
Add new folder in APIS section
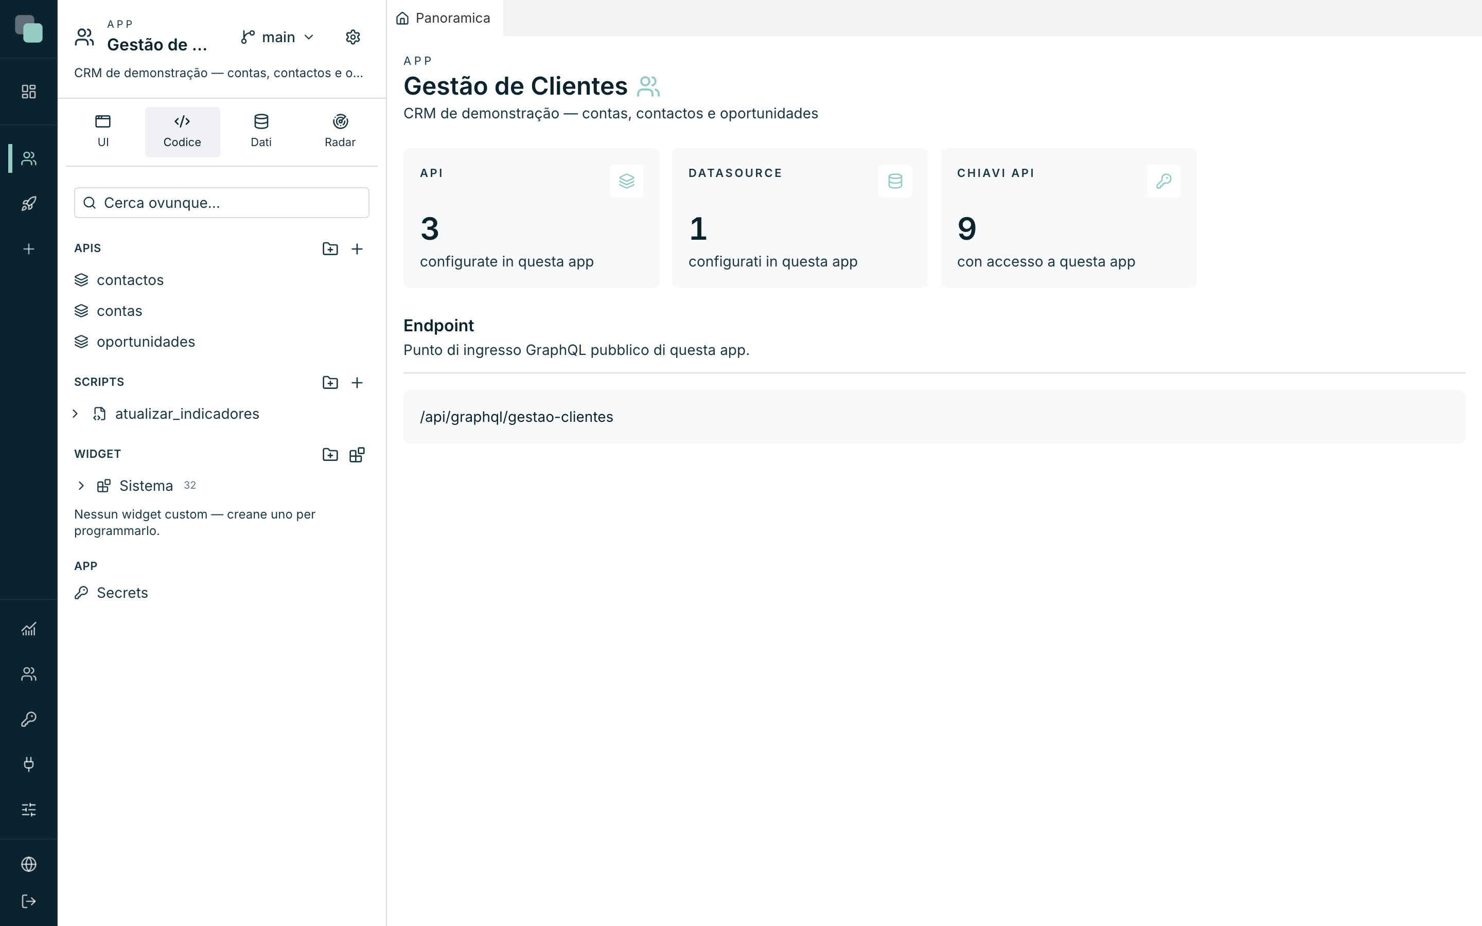[330, 248]
